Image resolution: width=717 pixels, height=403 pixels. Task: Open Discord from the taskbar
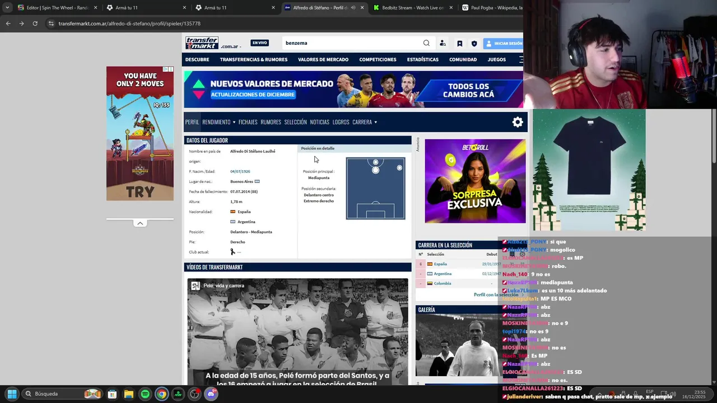tap(211, 394)
